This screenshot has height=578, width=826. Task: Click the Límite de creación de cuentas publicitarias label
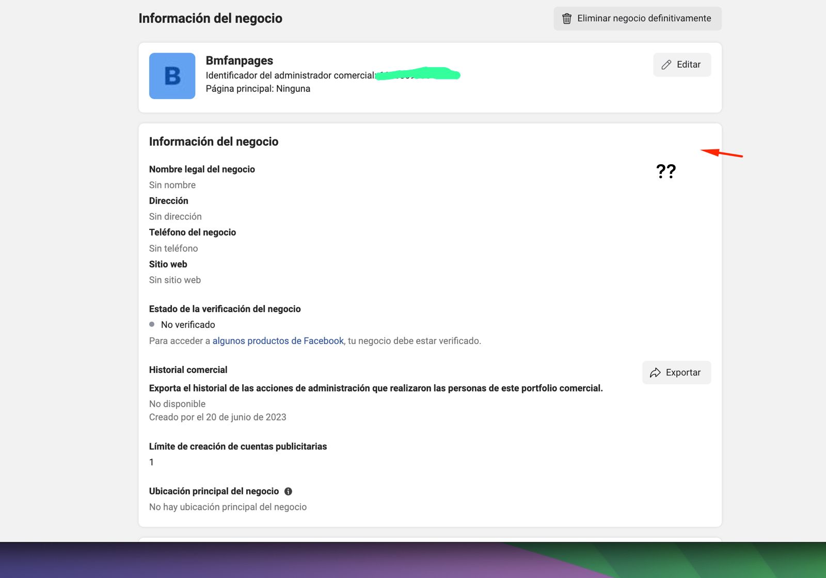tap(237, 446)
